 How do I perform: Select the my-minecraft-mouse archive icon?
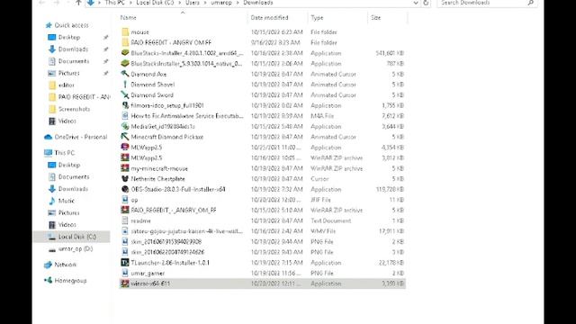click(125, 168)
